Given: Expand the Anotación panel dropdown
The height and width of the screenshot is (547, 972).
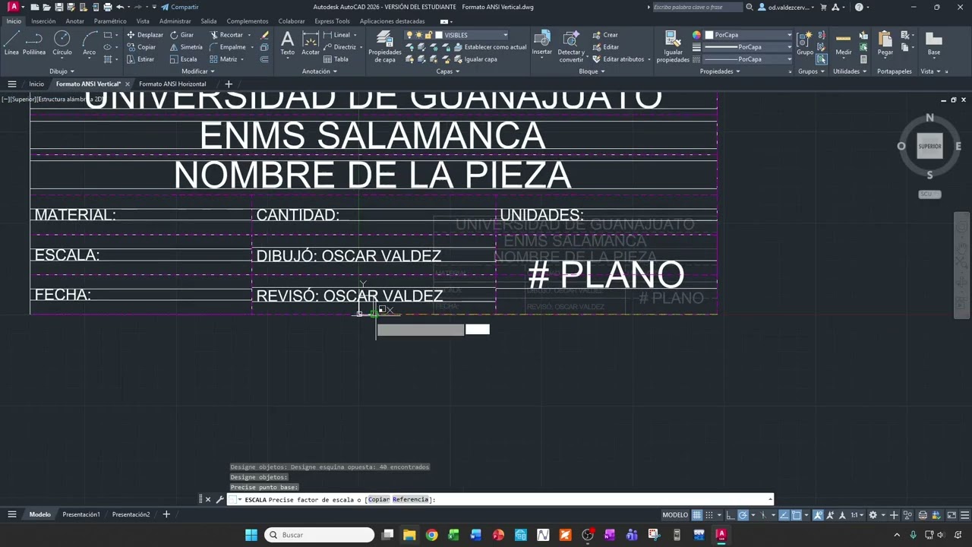Looking at the screenshot, I should 320,71.
